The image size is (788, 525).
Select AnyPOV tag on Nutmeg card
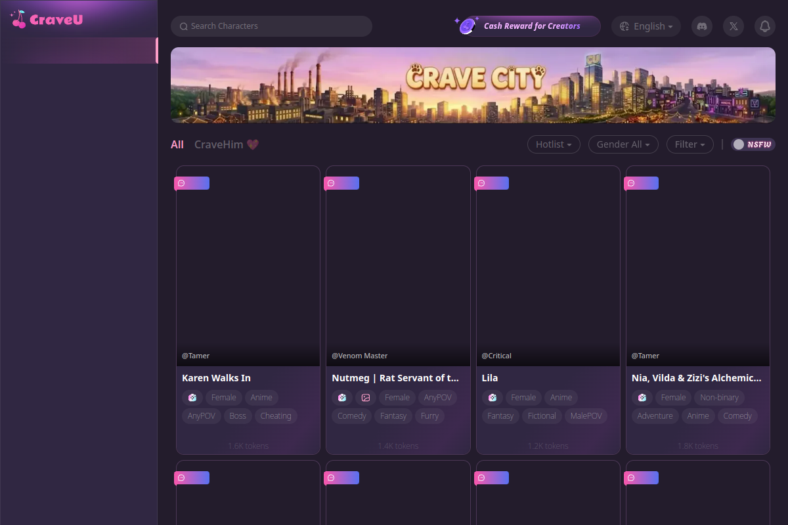coord(438,398)
